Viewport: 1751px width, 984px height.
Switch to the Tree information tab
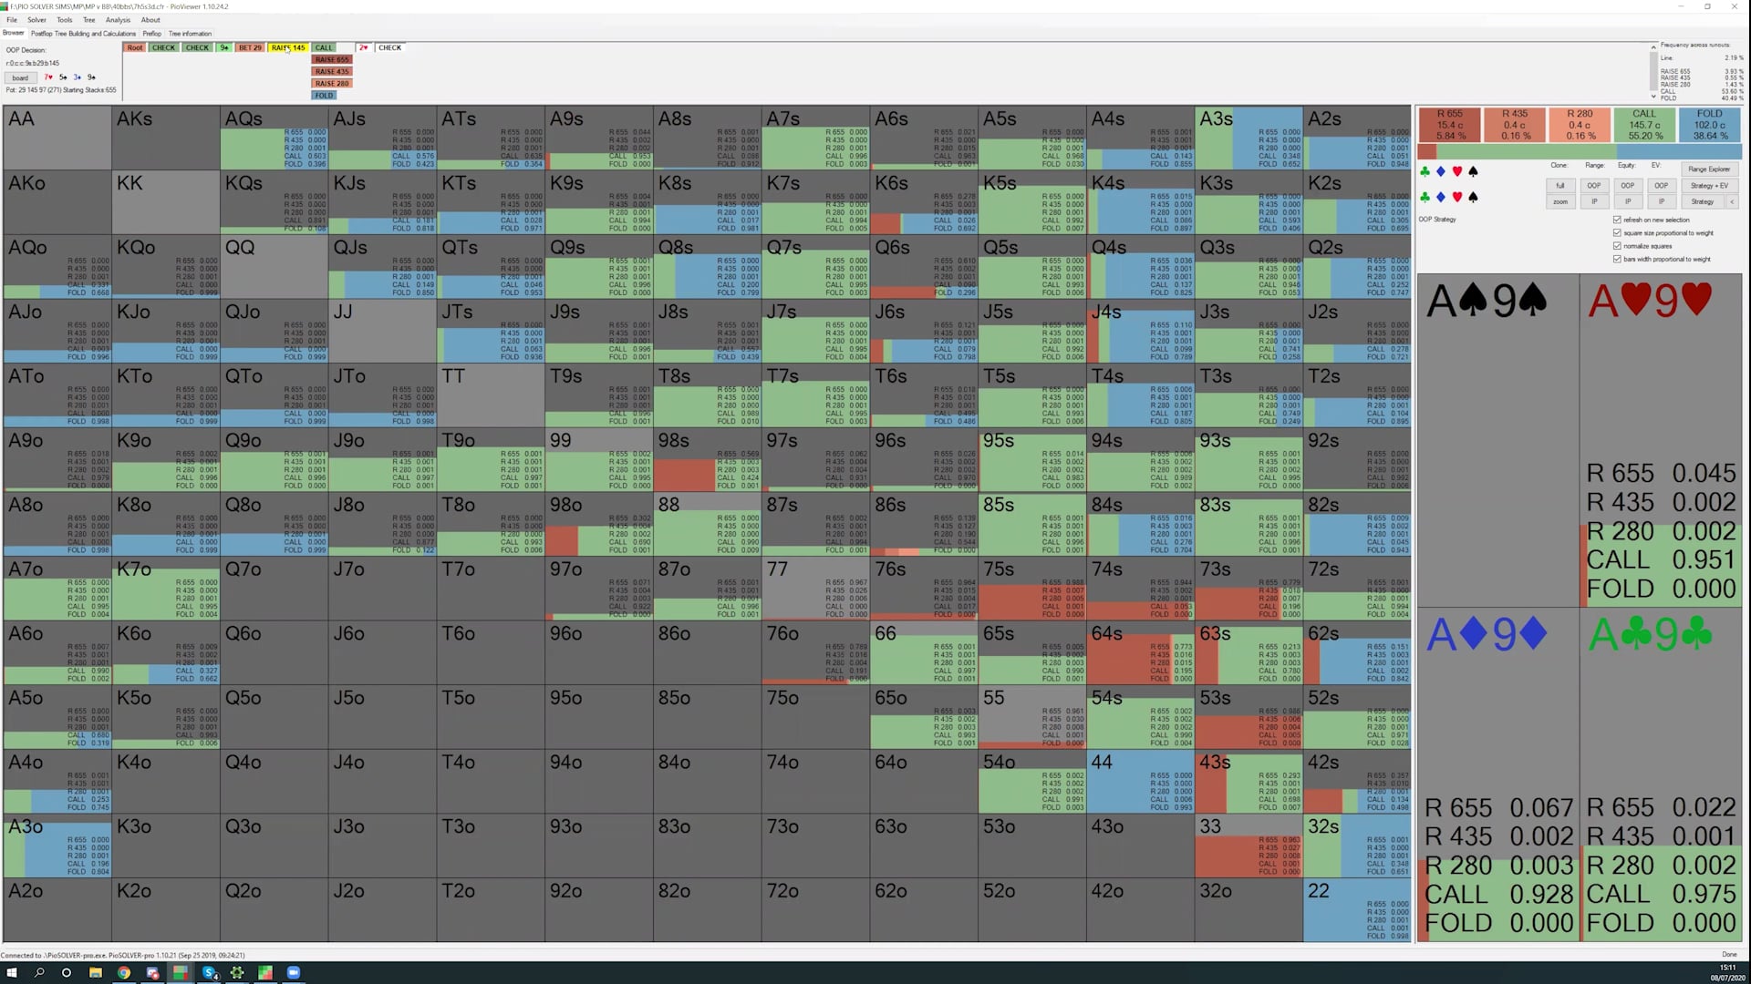pyautogui.click(x=190, y=34)
